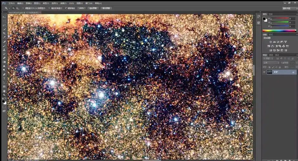
Task: Switch to the Channels tab (通道)
Action: click(271, 55)
